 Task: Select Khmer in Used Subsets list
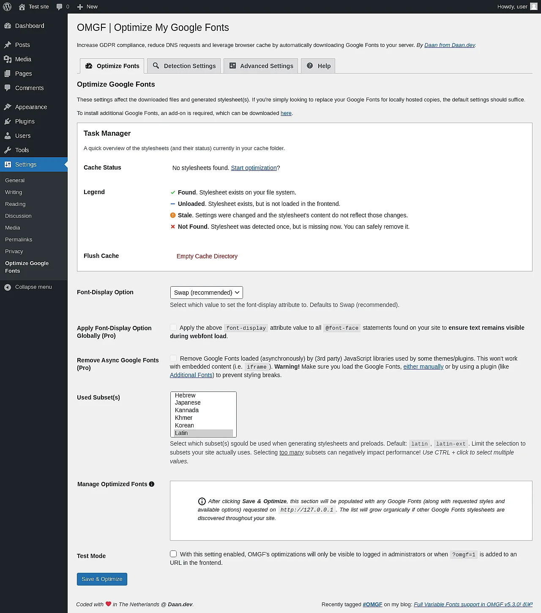[x=203, y=418]
